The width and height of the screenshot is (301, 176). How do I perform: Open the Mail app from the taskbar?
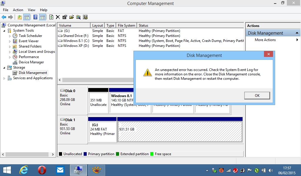coord(60,170)
